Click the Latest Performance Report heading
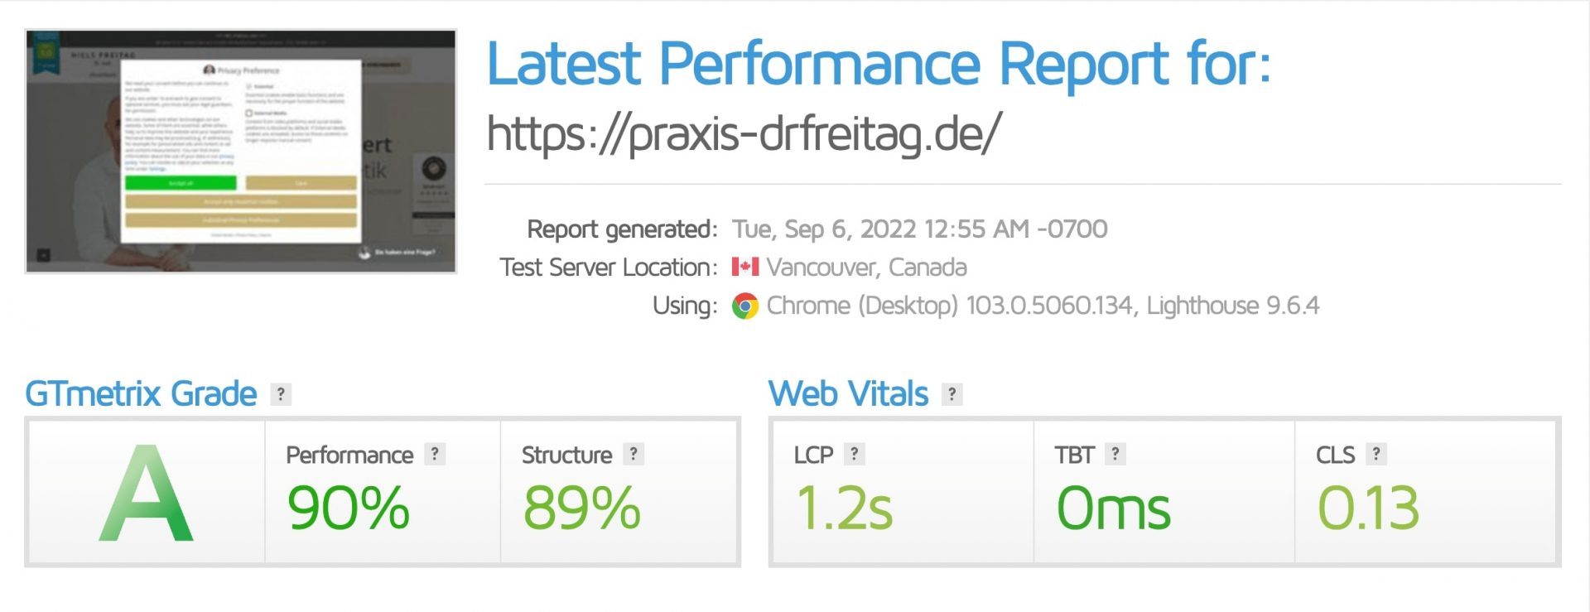The width and height of the screenshot is (1590, 612). tap(879, 64)
